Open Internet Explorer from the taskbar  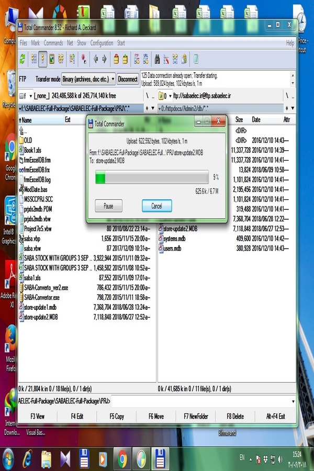[27, 459]
